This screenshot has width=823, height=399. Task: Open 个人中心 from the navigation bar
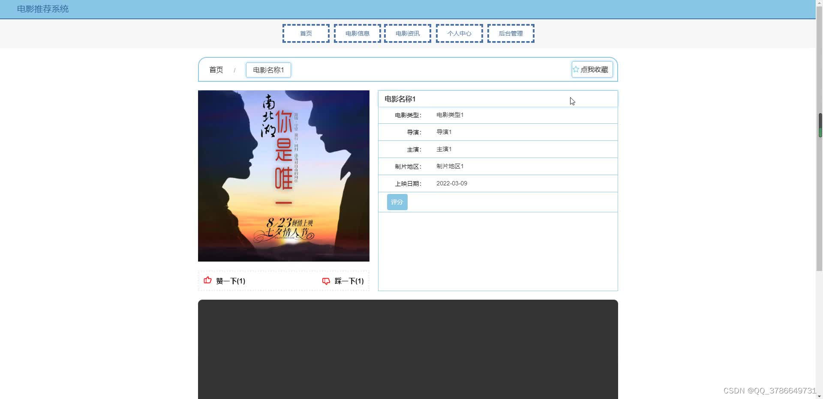coord(460,33)
